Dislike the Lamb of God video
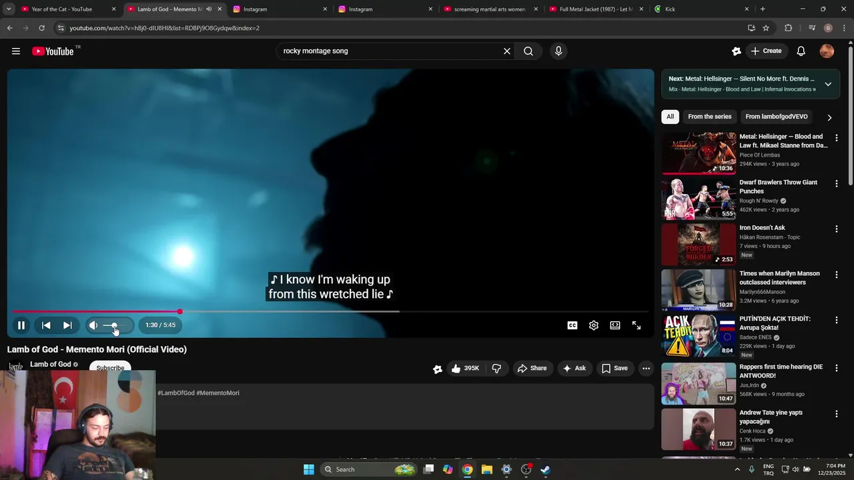Image resolution: width=854 pixels, height=480 pixels. 496,368
